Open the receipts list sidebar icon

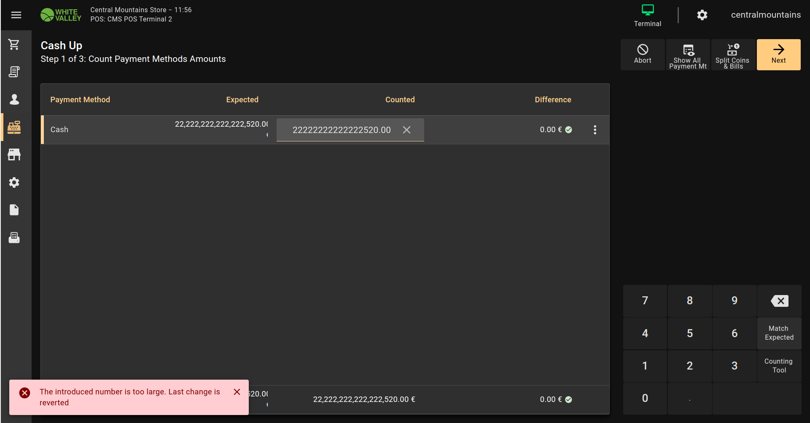[x=14, y=72]
